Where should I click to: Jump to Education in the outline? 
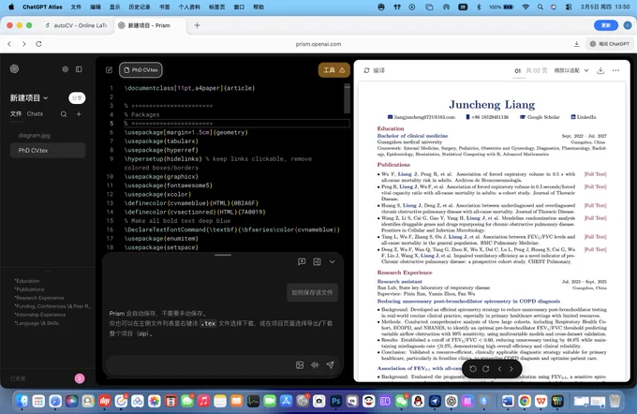(x=27, y=281)
